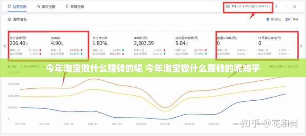This screenshot has height=136, width=306.
Task: Click the 5.04万 refund amount value
Action: coord(182,43)
